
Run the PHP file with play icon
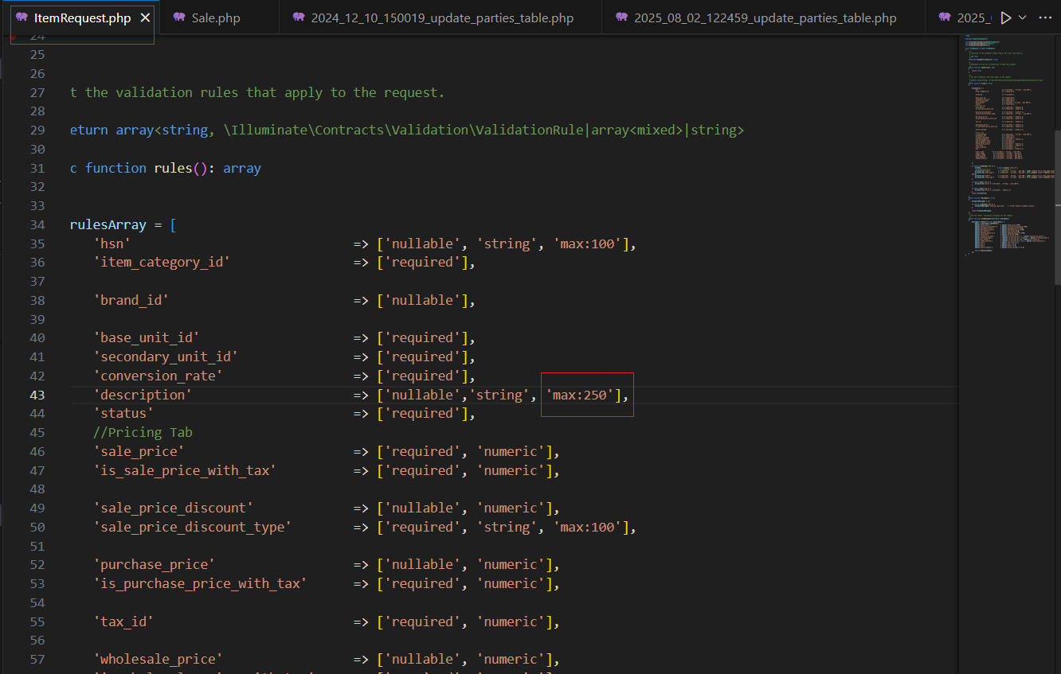coord(1006,18)
